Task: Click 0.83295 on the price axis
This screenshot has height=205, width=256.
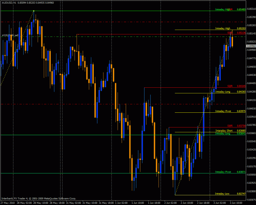Action: tap(251, 158)
